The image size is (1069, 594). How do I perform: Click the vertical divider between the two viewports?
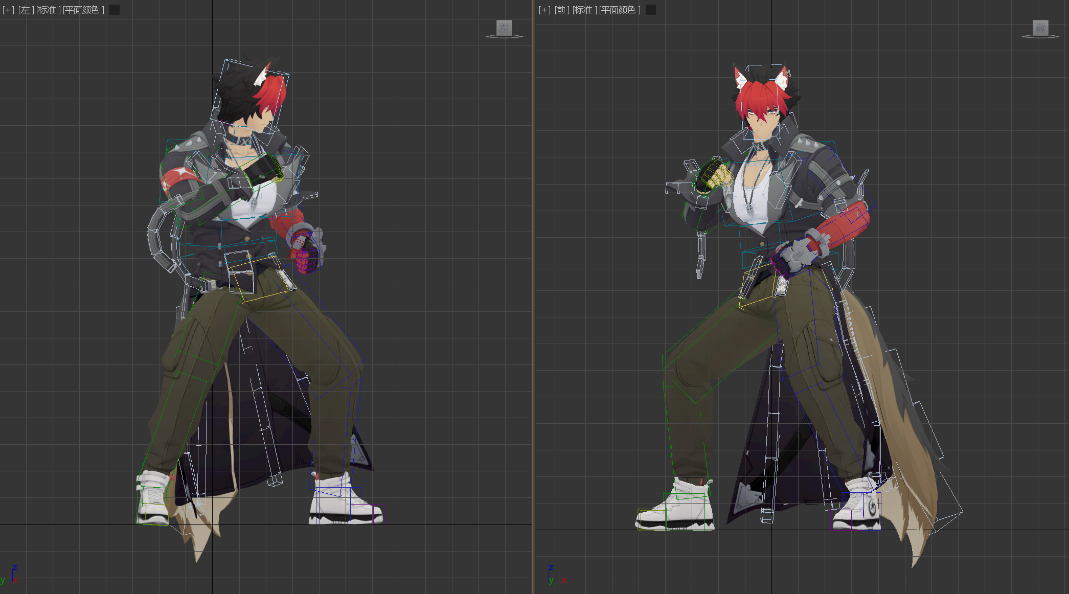point(534,296)
